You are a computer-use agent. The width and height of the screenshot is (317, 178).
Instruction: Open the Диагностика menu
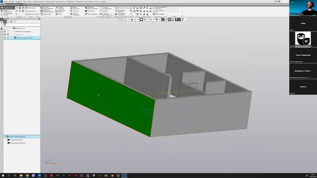coord(60,1)
